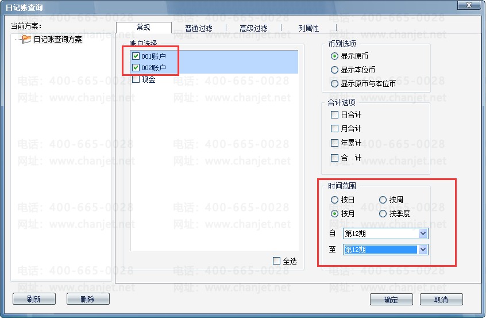Uncheck the 002账户 checkbox
This screenshot has height=318, width=486.
136,68
